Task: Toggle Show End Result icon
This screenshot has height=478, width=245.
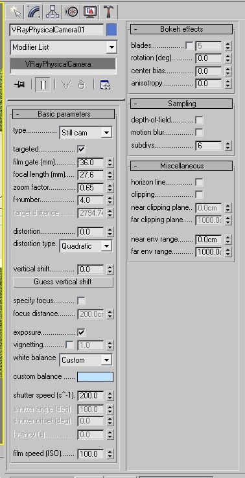Action: tap(43, 85)
